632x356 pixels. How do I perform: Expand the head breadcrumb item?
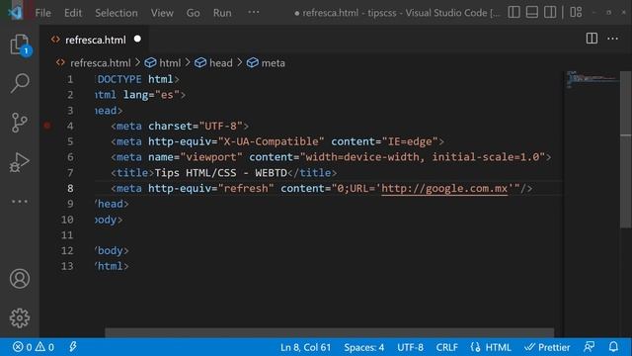(220, 63)
